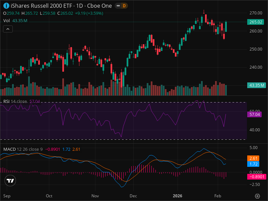Click the 260.00 price axis label

(x=256, y=31)
